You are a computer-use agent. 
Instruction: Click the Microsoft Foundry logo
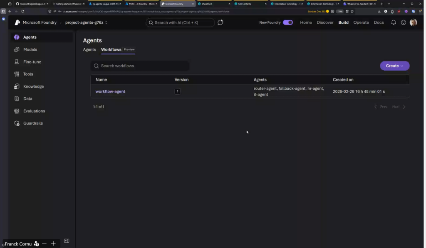coord(17,22)
